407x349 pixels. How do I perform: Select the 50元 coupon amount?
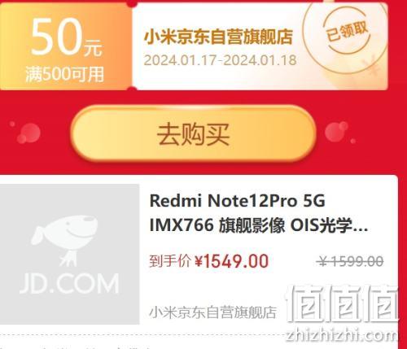67,37
